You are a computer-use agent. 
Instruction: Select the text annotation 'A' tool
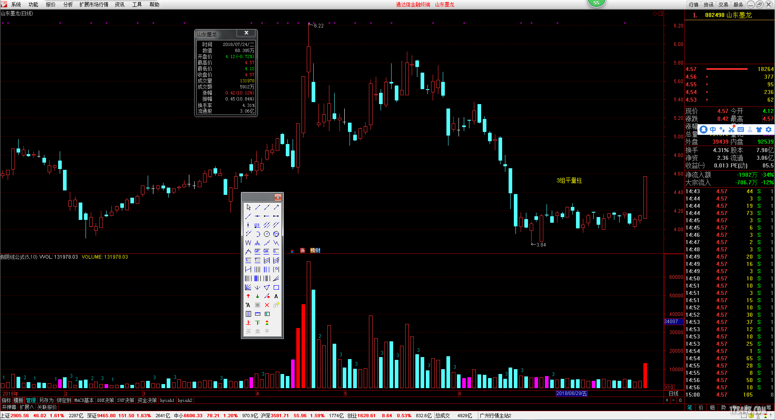(x=276, y=296)
